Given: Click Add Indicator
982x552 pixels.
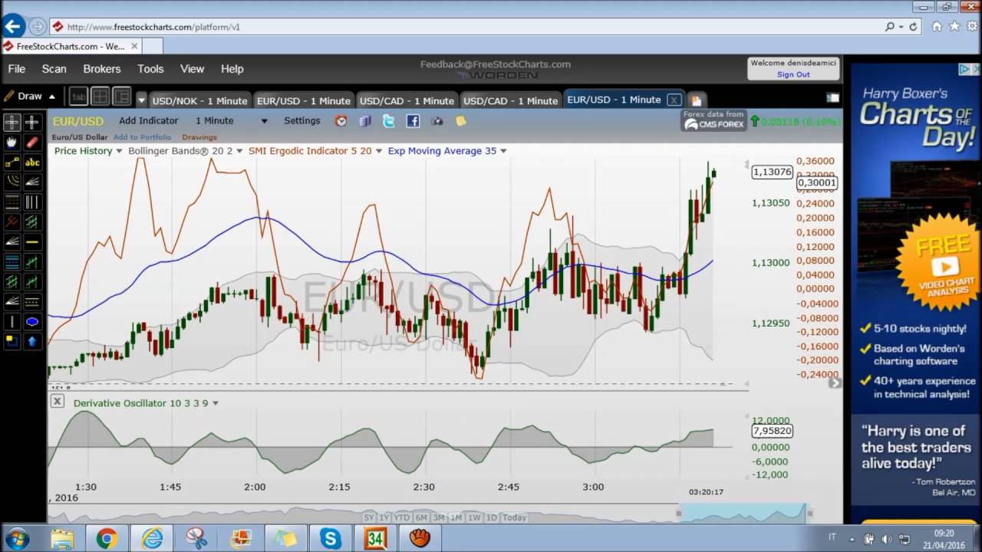Looking at the screenshot, I should (148, 121).
